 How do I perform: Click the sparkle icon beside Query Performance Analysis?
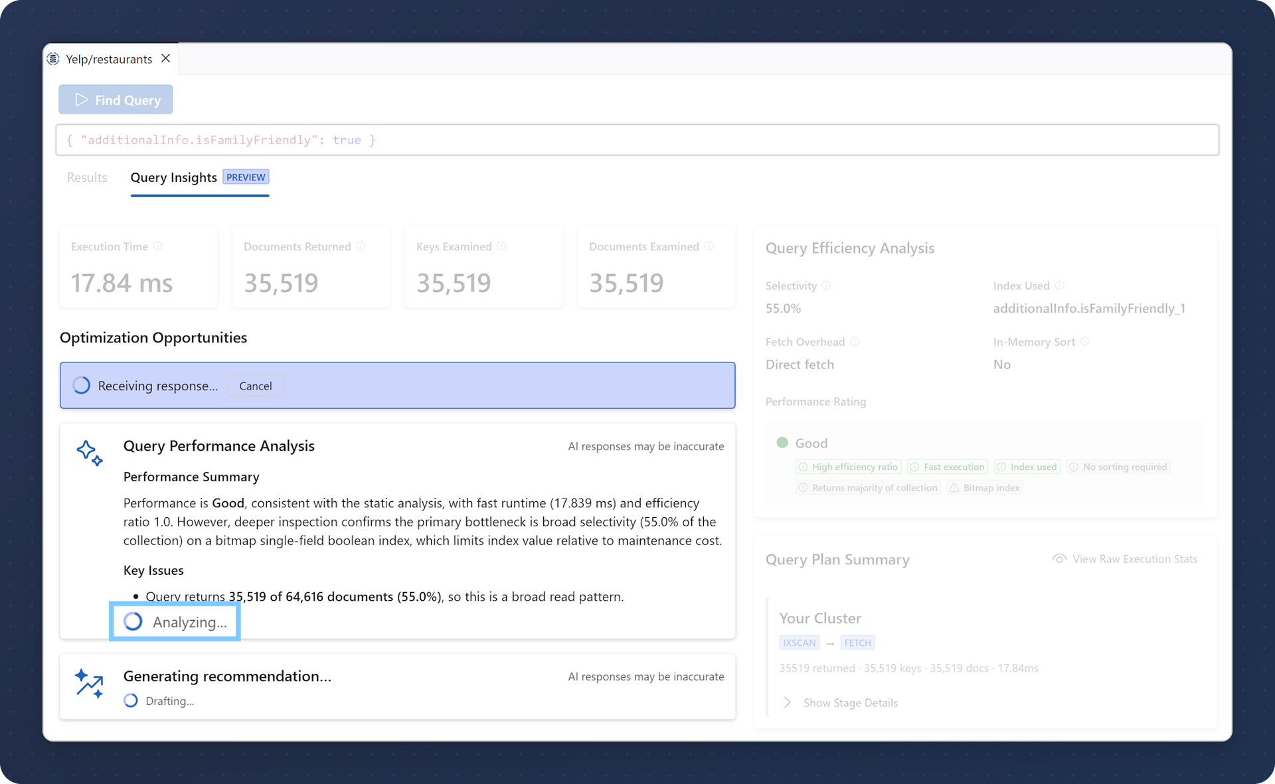point(90,453)
